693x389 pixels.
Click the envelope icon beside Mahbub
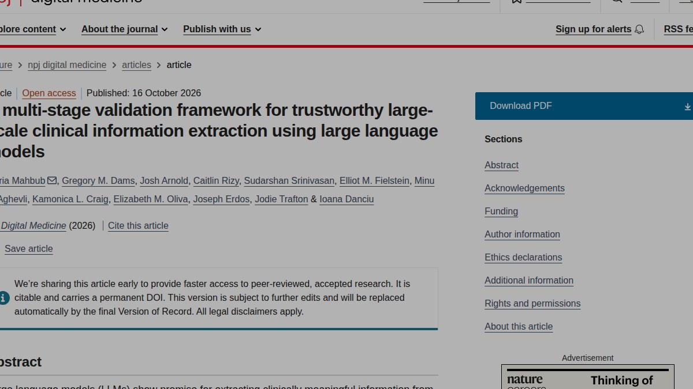pyautogui.click(x=52, y=180)
